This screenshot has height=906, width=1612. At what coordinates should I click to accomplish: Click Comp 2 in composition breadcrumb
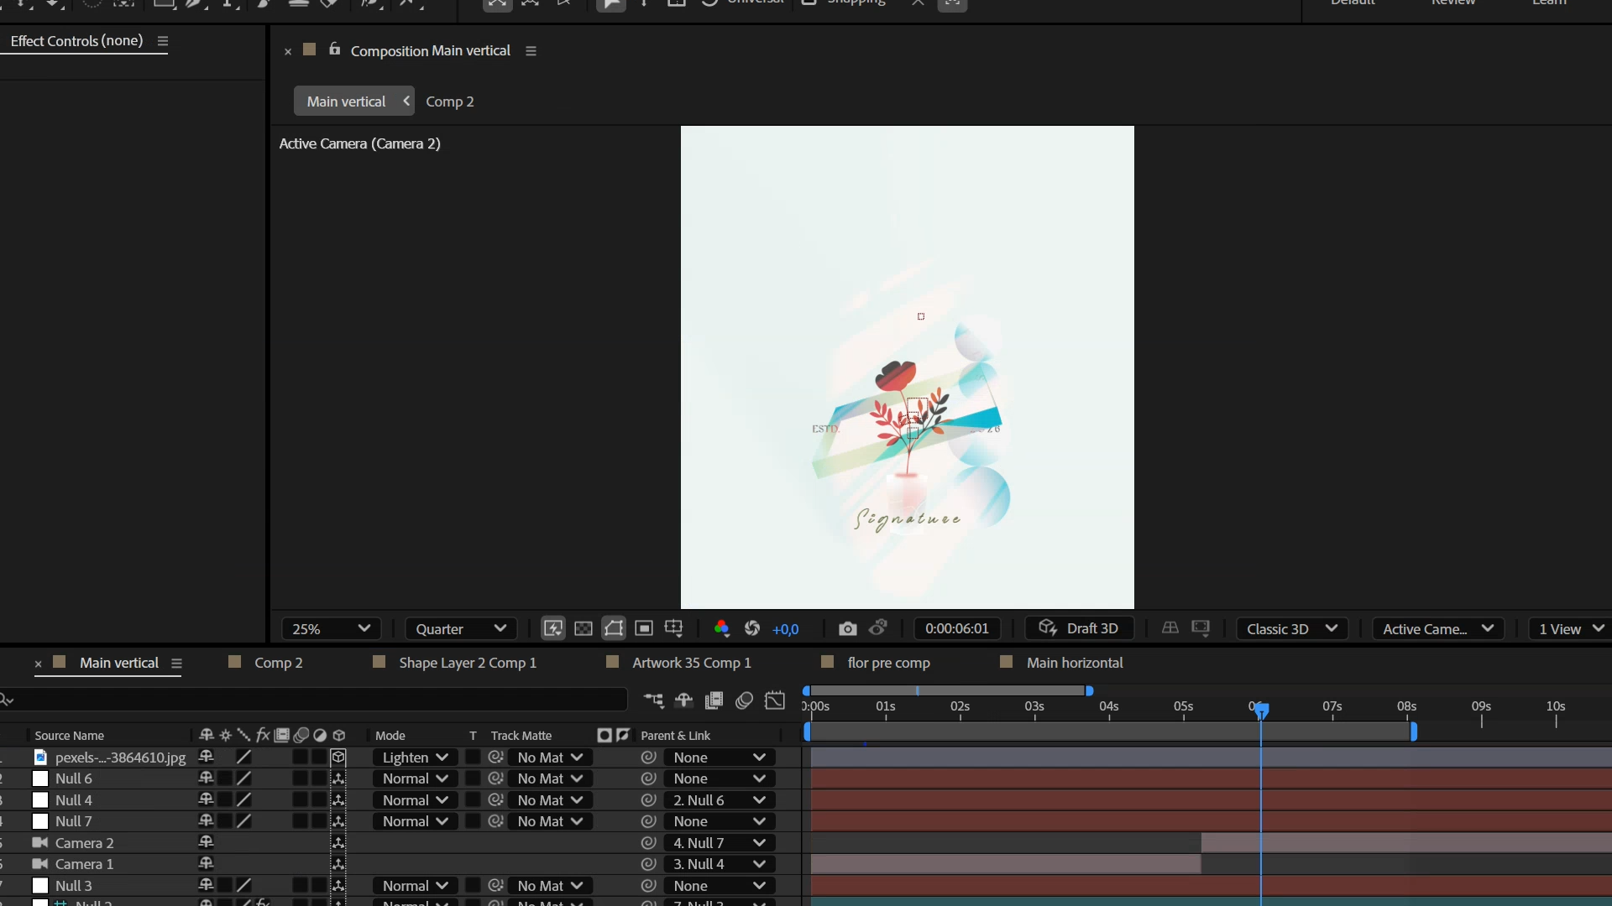449,102
